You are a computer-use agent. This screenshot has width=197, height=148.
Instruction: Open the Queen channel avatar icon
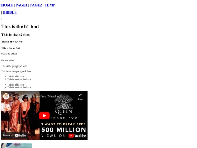(x=6, y=96)
